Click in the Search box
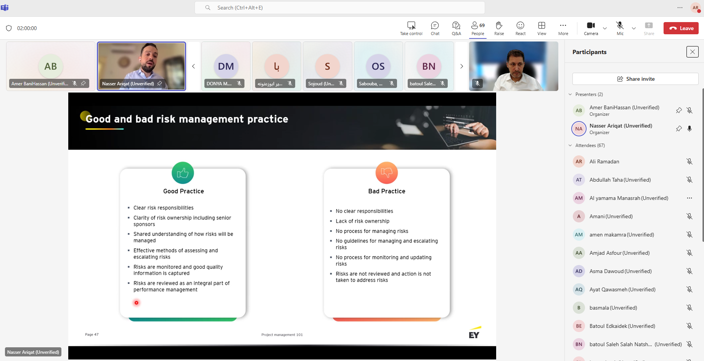The height and width of the screenshot is (361, 704). tap(339, 8)
